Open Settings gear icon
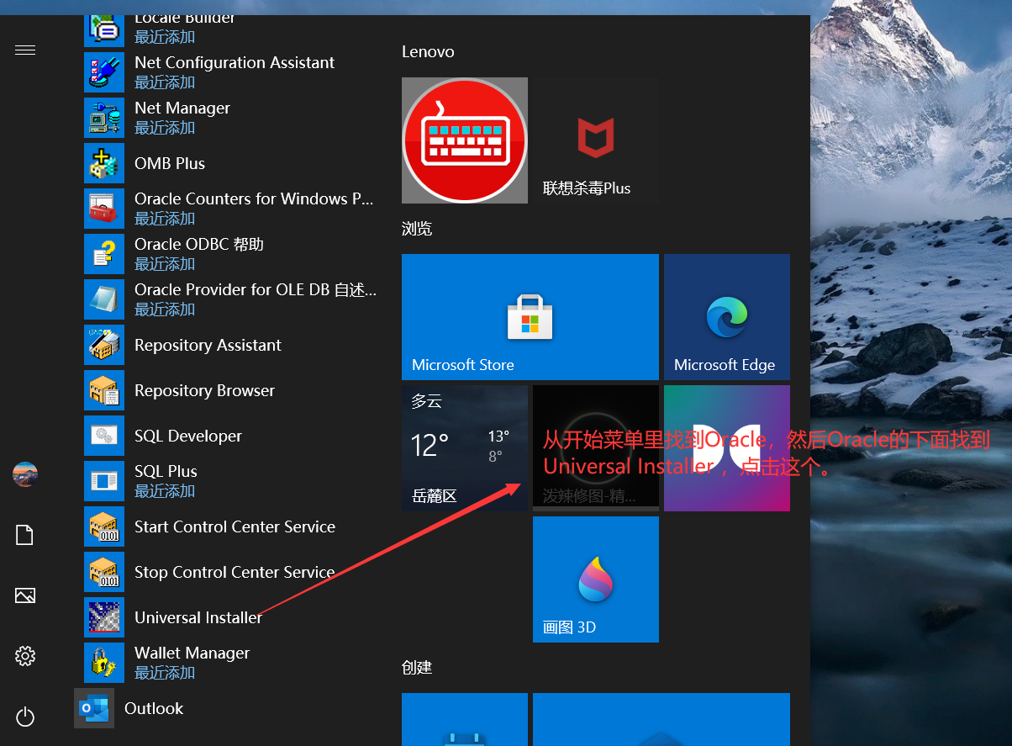The image size is (1012, 746). pyautogui.click(x=25, y=656)
